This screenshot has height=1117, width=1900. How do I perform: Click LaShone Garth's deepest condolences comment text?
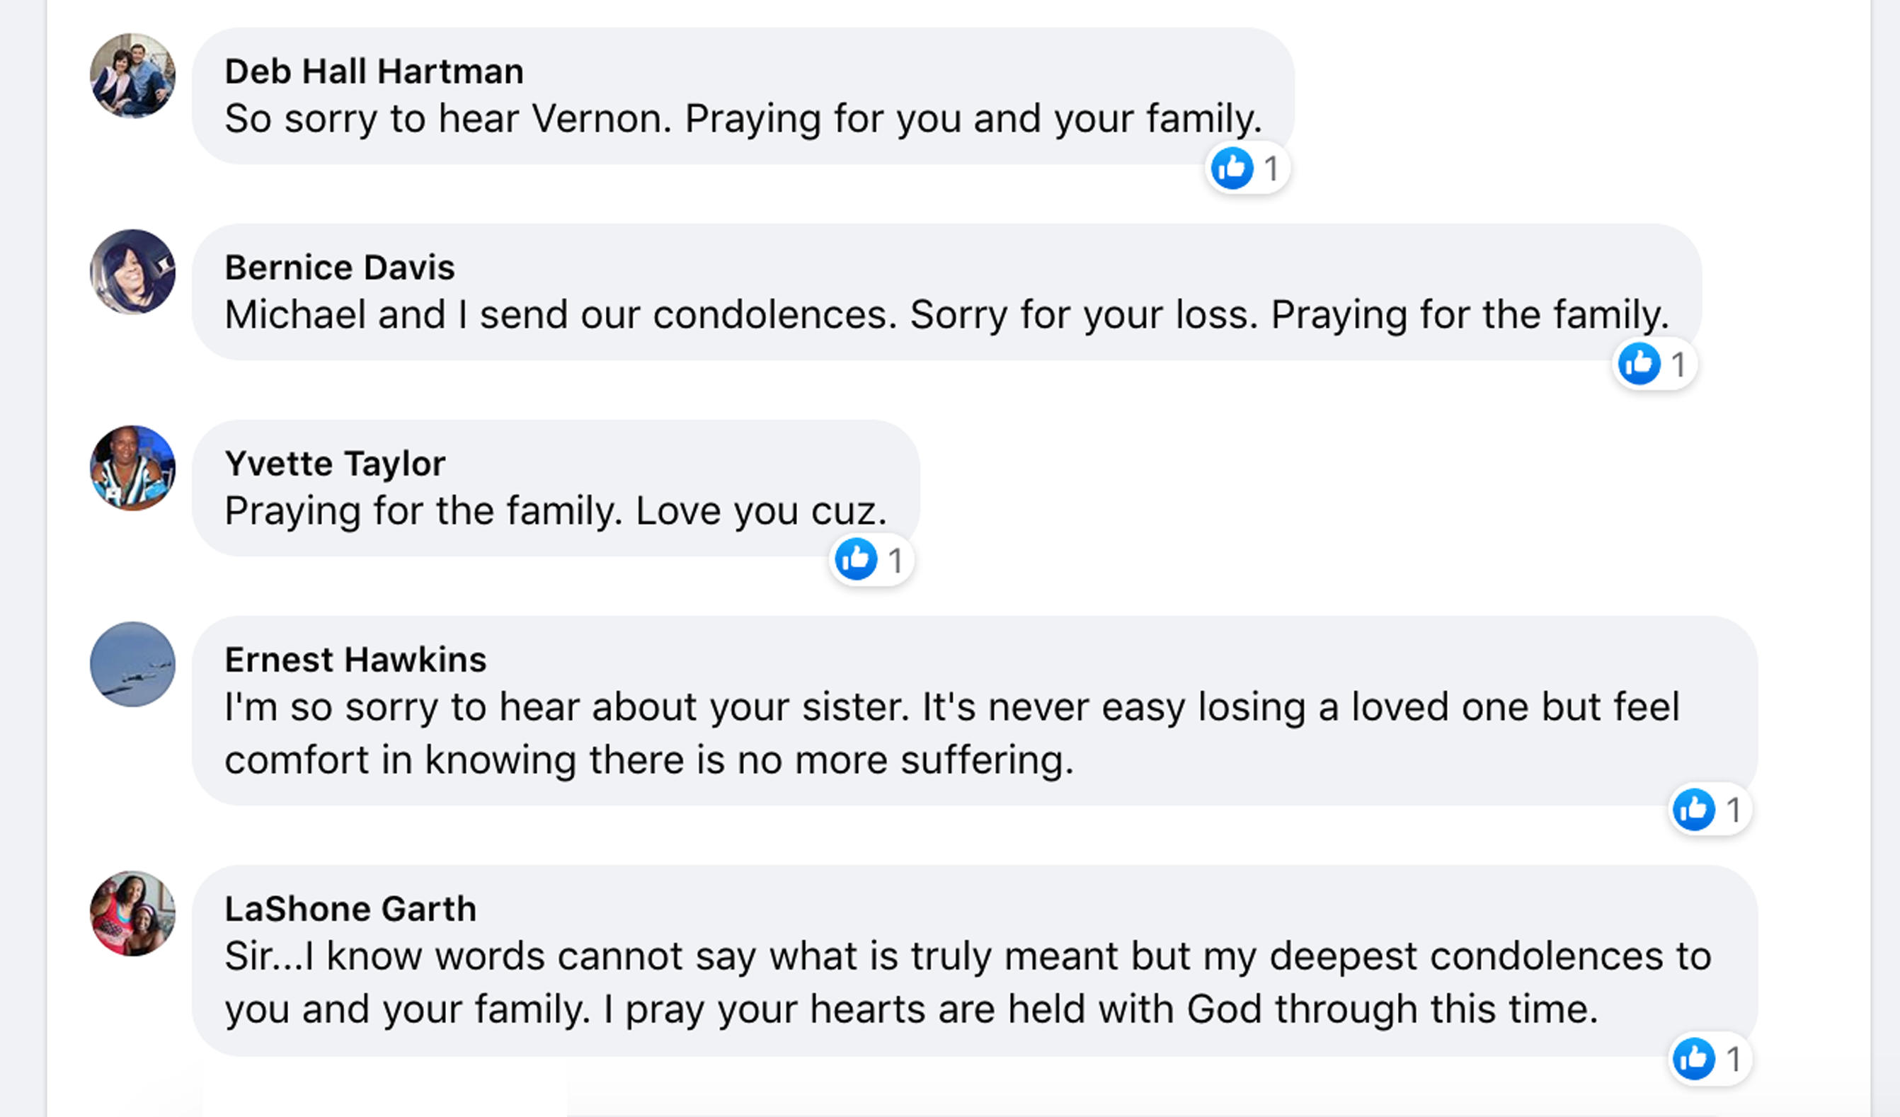pyautogui.click(x=967, y=982)
